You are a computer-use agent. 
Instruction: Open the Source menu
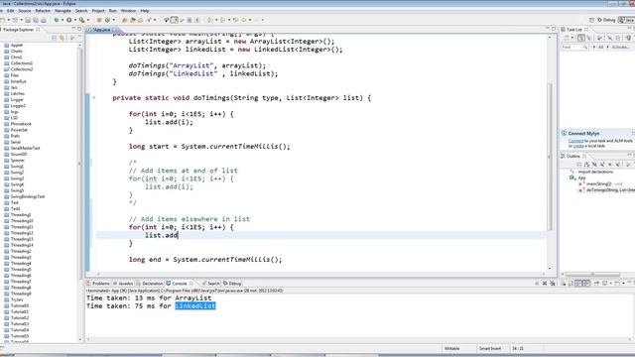25,11
